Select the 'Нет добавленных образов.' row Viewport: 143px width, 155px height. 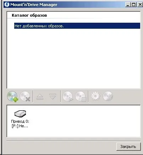77,26
